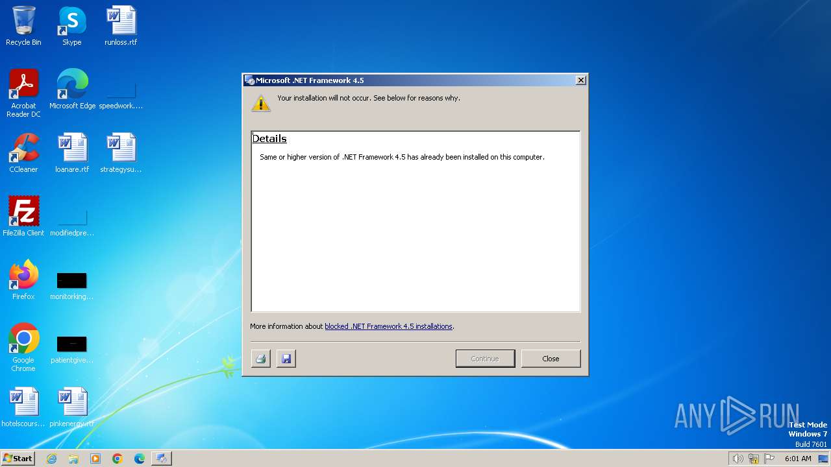831x467 pixels.
Task: Launch Google Chrome desktop shortcut
Action: point(23,348)
